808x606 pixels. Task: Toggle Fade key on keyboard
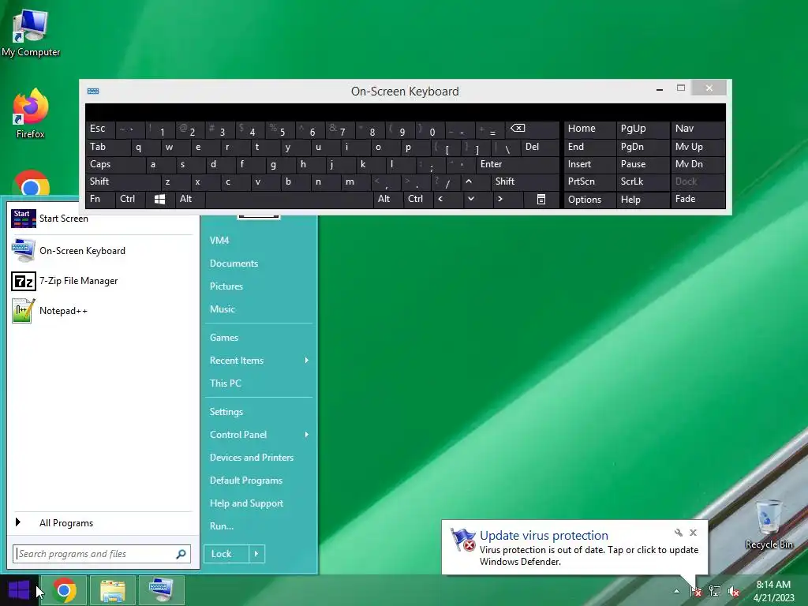(x=698, y=199)
